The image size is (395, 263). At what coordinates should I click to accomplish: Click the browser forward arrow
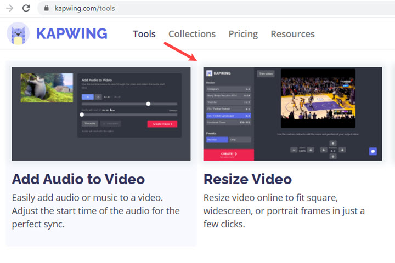pos(9,8)
